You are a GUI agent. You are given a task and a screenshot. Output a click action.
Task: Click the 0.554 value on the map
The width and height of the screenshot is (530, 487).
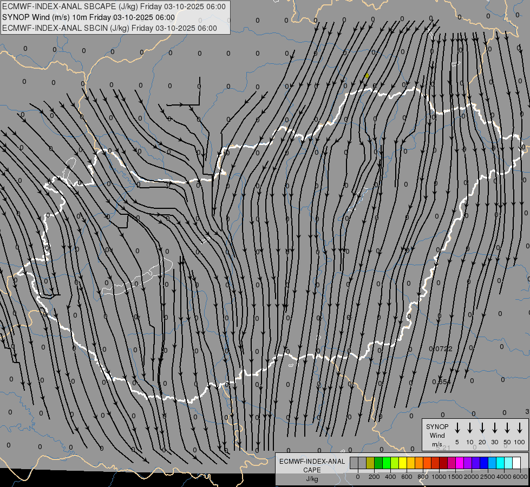(441, 382)
